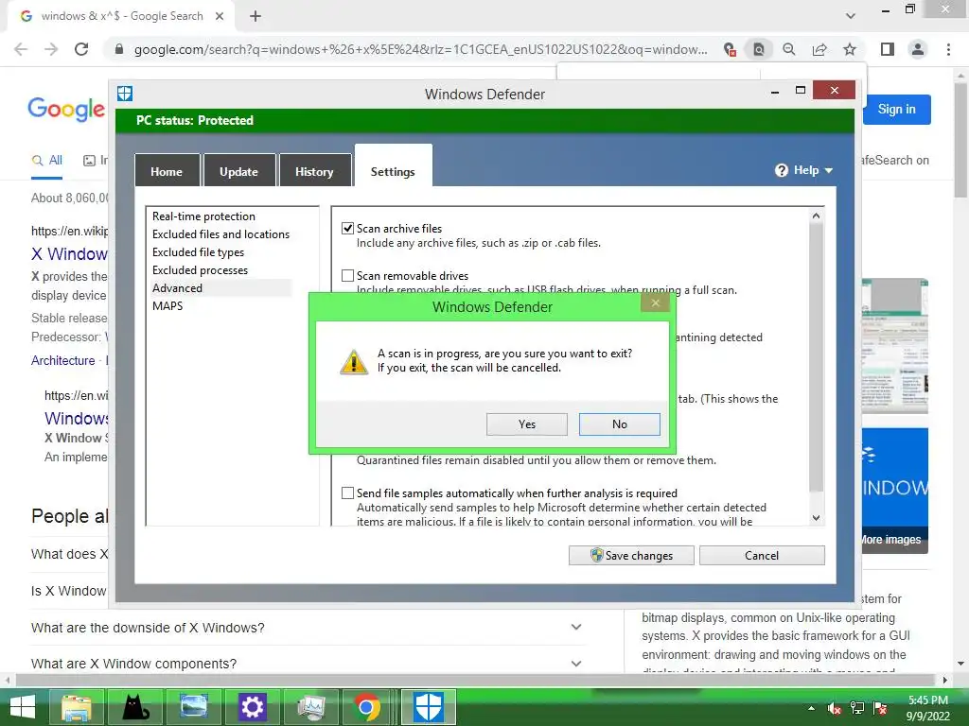Click the Action Center flag tray icon
The height and width of the screenshot is (726, 969).
click(x=880, y=708)
